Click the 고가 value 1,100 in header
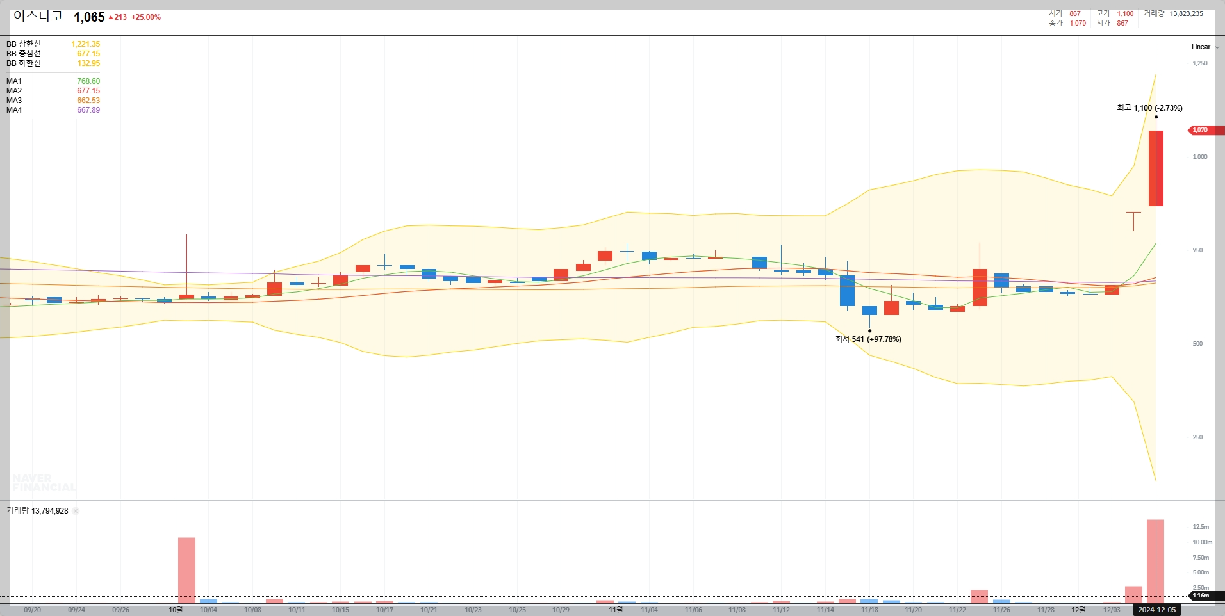Image resolution: width=1225 pixels, height=616 pixels. [x=1125, y=13]
